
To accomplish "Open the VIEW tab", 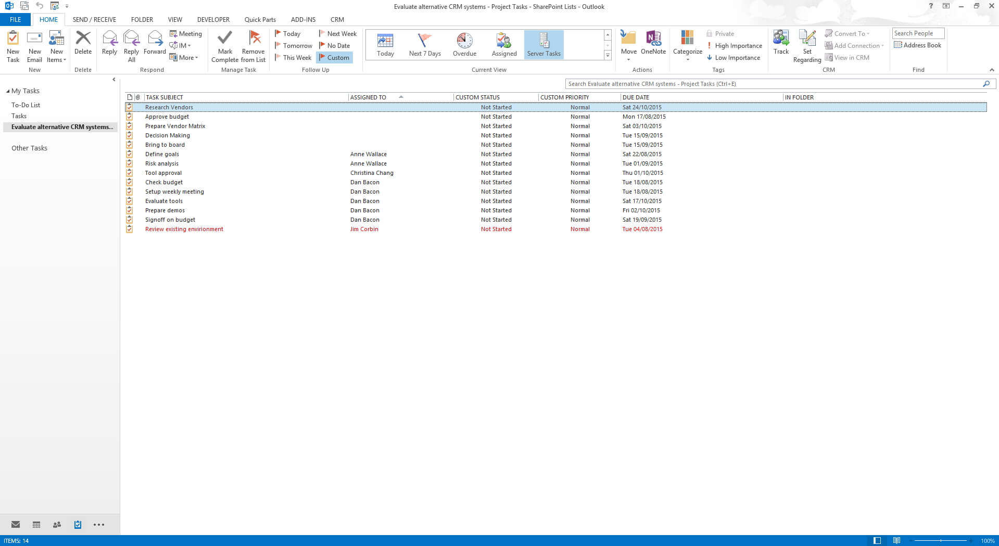I will (175, 19).
